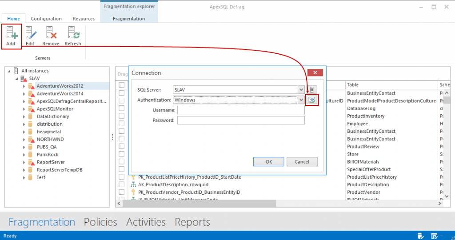This screenshot has height=240, width=455.
Task: Click the SpecialOfferProduct table cell
Action: (369, 169)
